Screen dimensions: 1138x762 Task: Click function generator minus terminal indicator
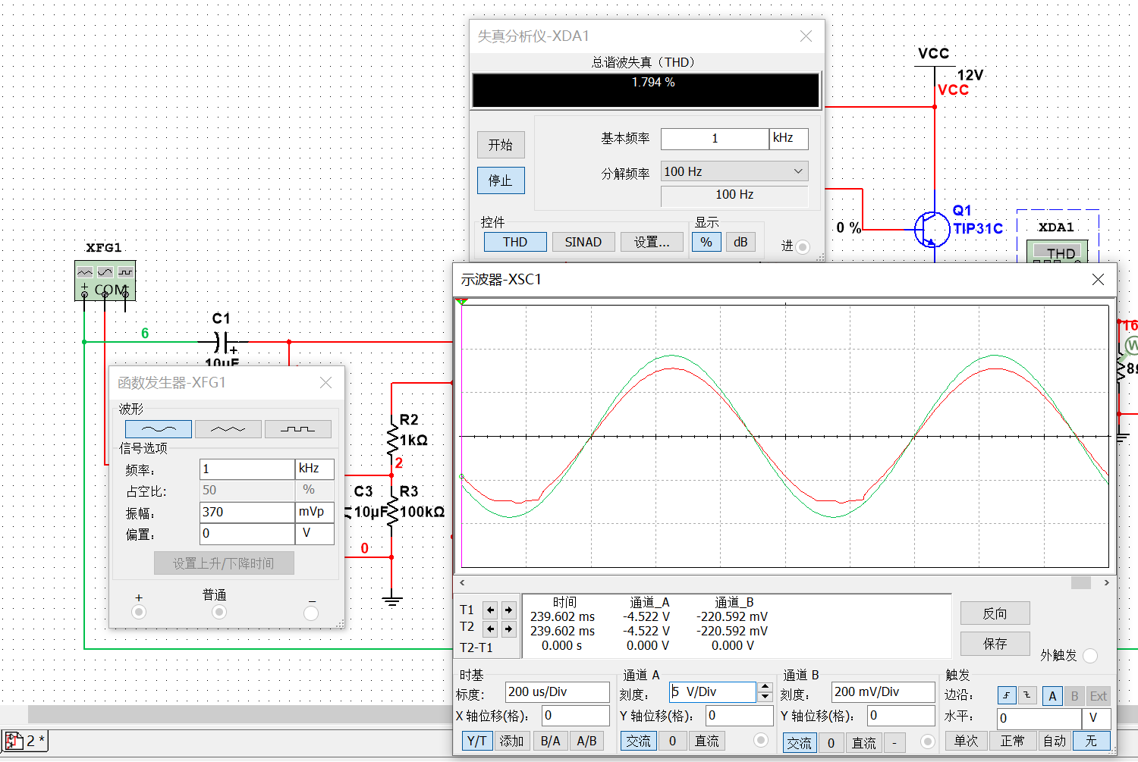[x=311, y=613]
